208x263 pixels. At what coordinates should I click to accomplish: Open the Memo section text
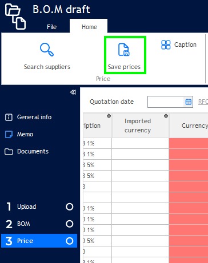click(x=25, y=134)
